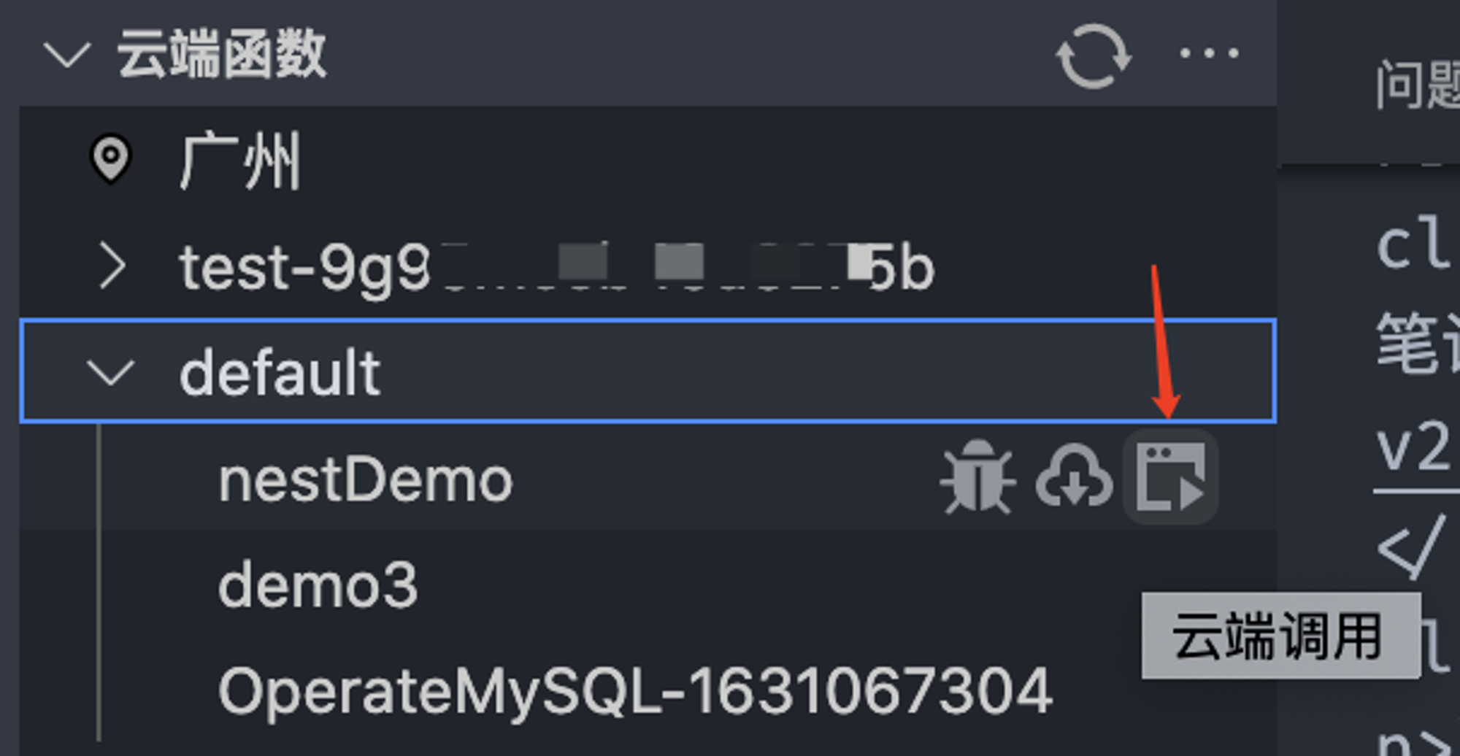1460x756 pixels.
Task: Switch to the 问题 tab
Action: pyautogui.click(x=1418, y=85)
